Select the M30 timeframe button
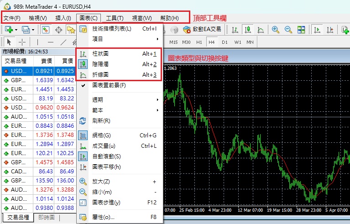The height and width of the screenshot is (224, 350). pyautogui.click(x=186, y=42)
